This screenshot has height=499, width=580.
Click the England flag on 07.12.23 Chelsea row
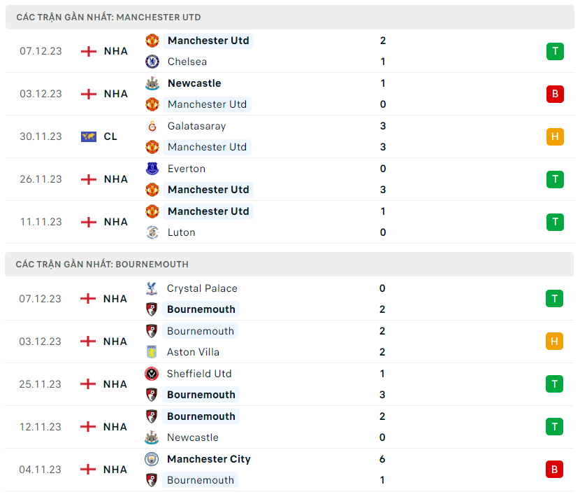88,51
